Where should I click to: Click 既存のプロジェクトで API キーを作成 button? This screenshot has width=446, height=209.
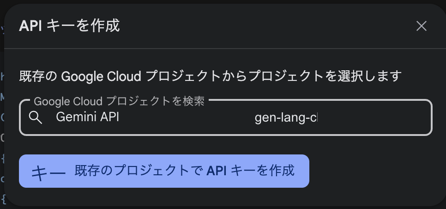point(164,171)
